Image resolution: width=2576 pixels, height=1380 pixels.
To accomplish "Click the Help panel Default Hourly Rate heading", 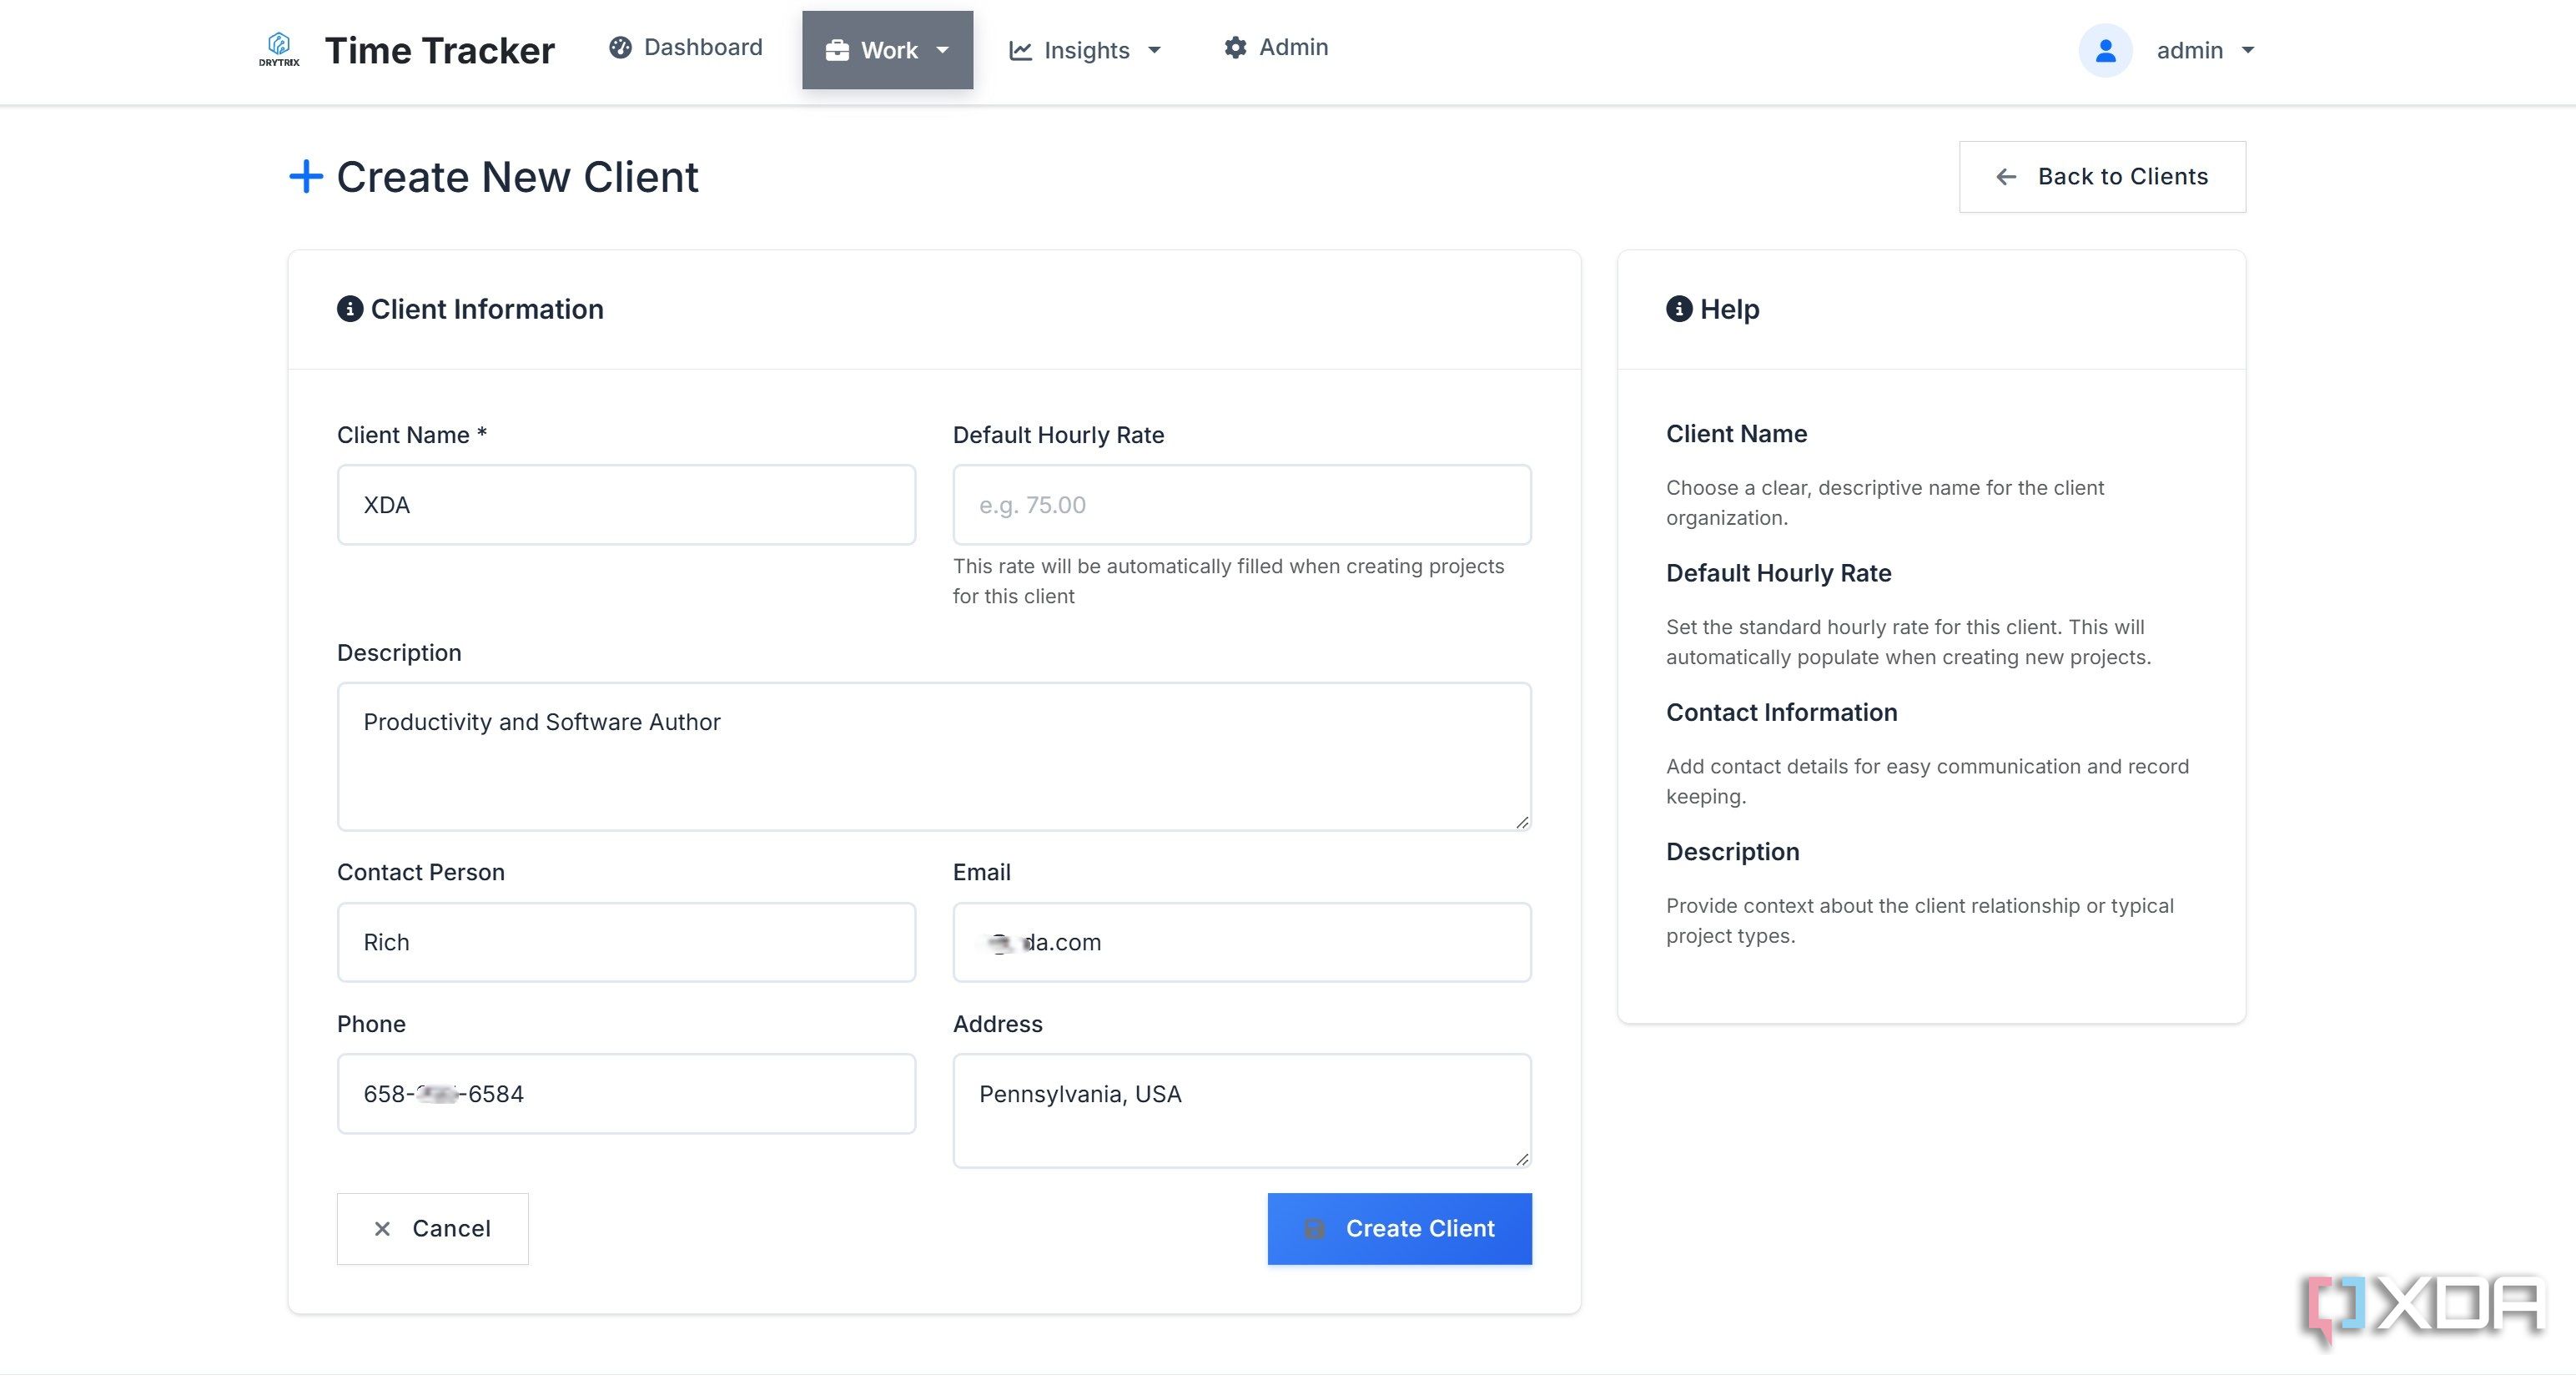I will [x=1778, y=573].
